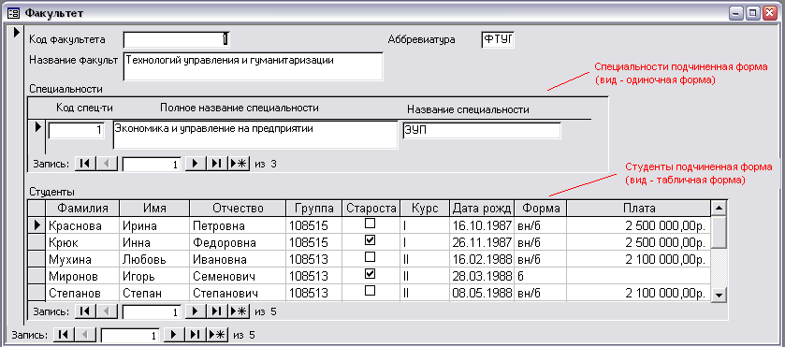
Task: Add new Факультет record in main navigator
Action: point(217,334)
